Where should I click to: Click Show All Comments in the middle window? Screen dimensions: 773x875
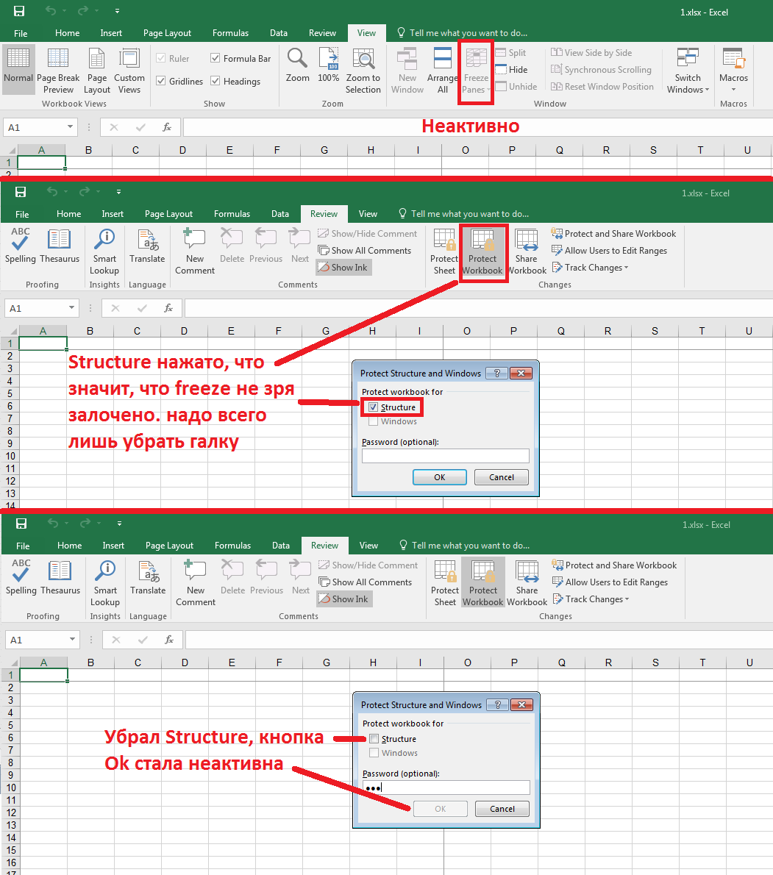pyautogui.click(x=365, y=251)
